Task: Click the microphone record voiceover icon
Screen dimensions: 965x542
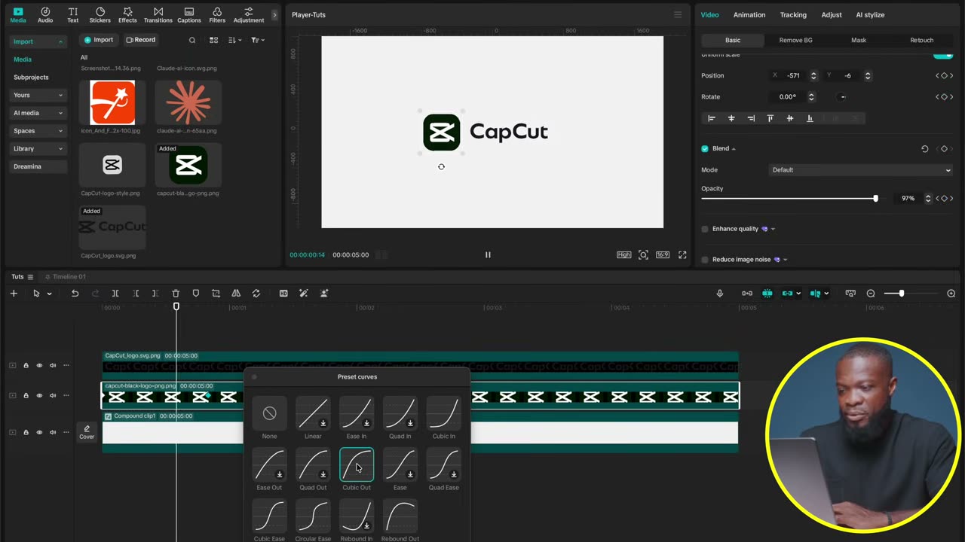Action: (x=720, y=294)
